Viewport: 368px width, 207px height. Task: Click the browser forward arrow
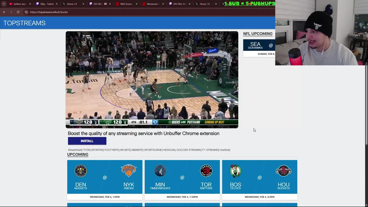click(11, 12)
